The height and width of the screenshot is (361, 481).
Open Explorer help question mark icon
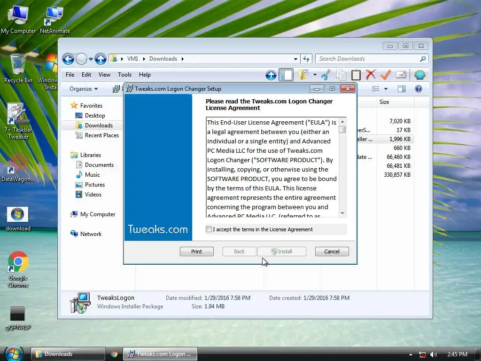point(419,89)
